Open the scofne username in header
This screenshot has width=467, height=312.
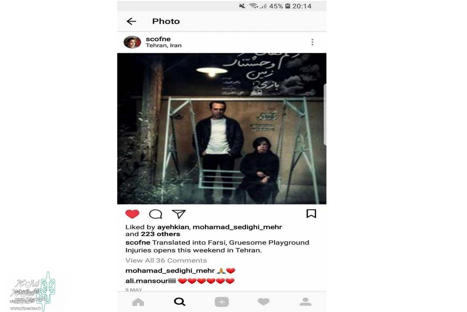pyautogui.click(x=158, y=39)
